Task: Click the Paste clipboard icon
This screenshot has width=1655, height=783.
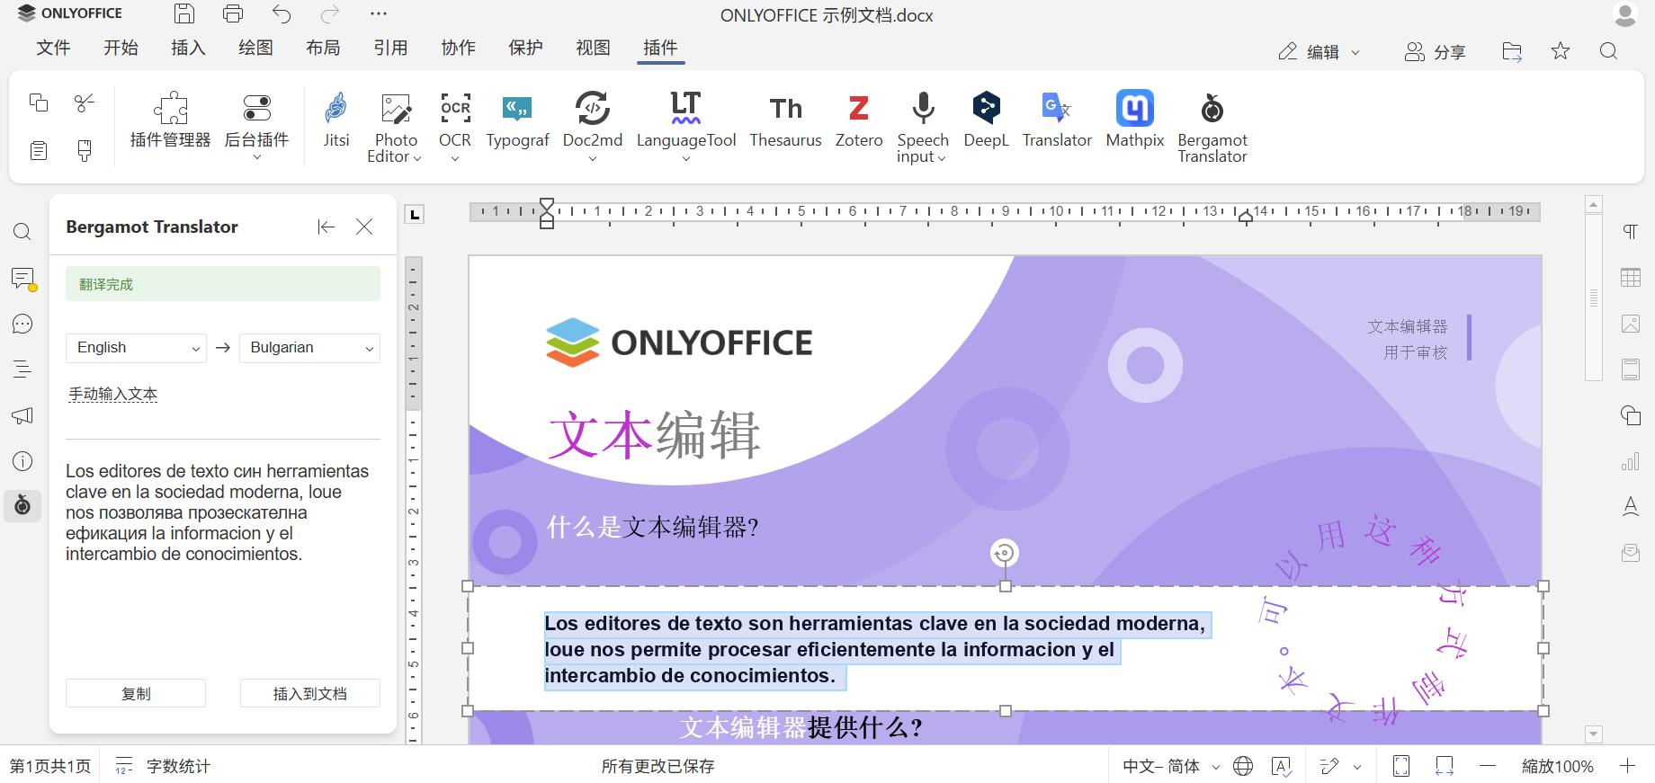Action: pos(39,150)
